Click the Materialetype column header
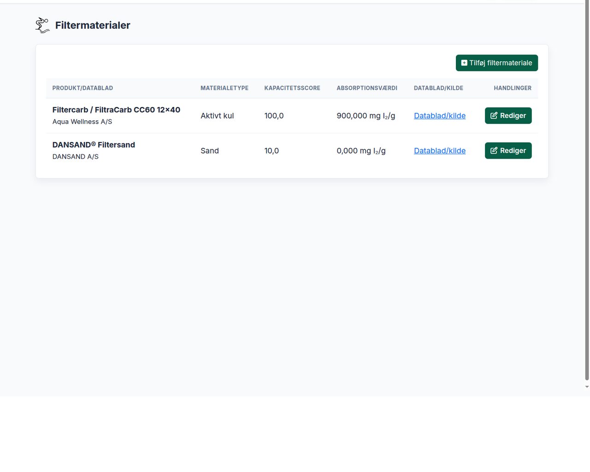The image size is (590, 472). 224,88
